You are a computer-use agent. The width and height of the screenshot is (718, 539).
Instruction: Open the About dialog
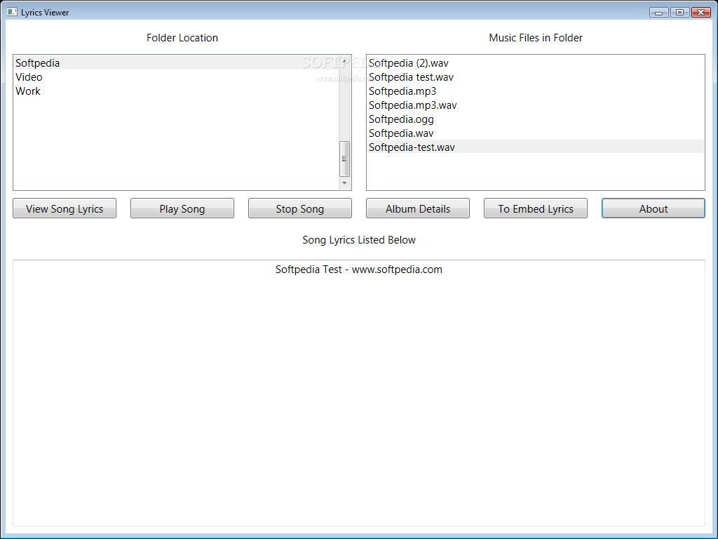click(x=653, y=208)
